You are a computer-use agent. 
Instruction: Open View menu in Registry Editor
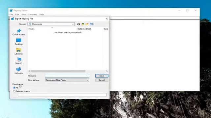point(24,14)
